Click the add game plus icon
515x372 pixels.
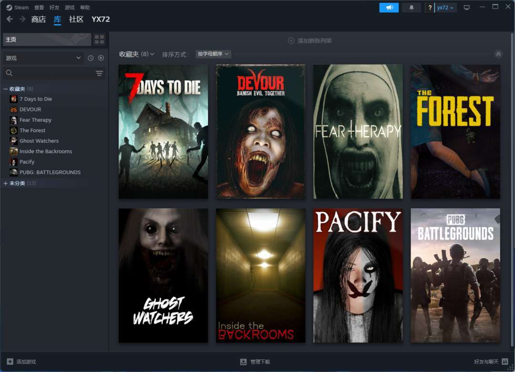click(10, 361)
